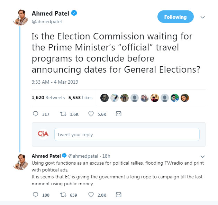The height and width of the screenshot is (205, 218).
Task: Toggle the Following button
Action: (176, 17)
